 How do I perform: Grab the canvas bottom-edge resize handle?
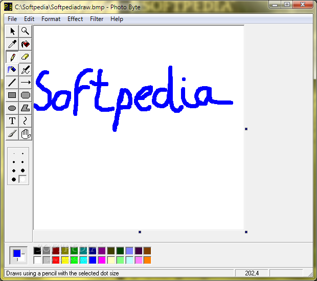[140, 232]
